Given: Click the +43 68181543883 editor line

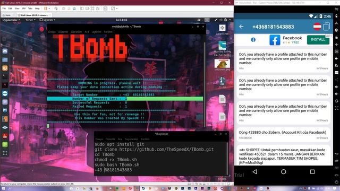Looking at the screenshot, I should pyautogui.click(x=113, y=170).
